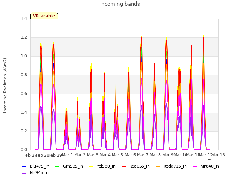The width and height of the screenshot is (241, 180).
Task: Click the magenta Nir840_in legend swatch
Action: (x=195, y=166)
